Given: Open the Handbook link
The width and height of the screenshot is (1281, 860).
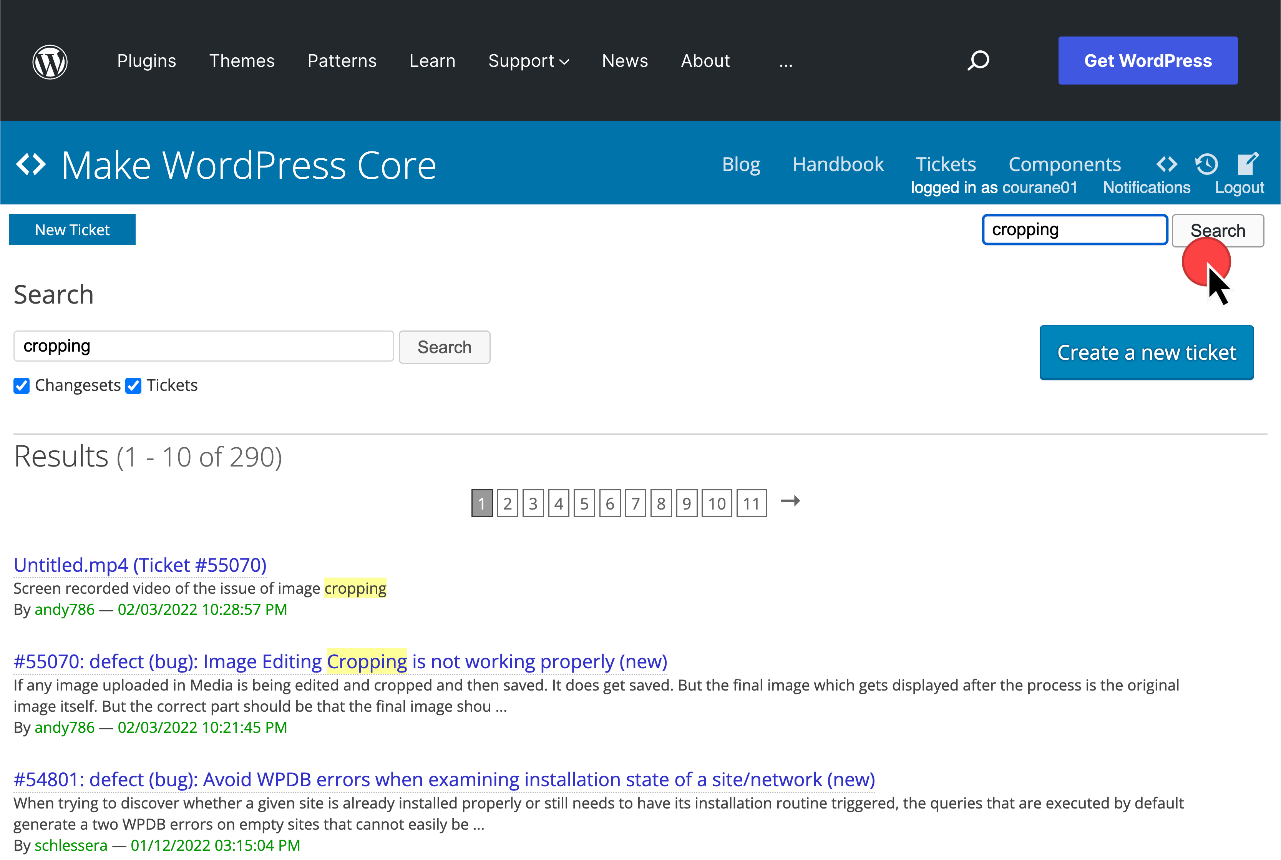Looking at the screenshot, I should coord(838,164).
